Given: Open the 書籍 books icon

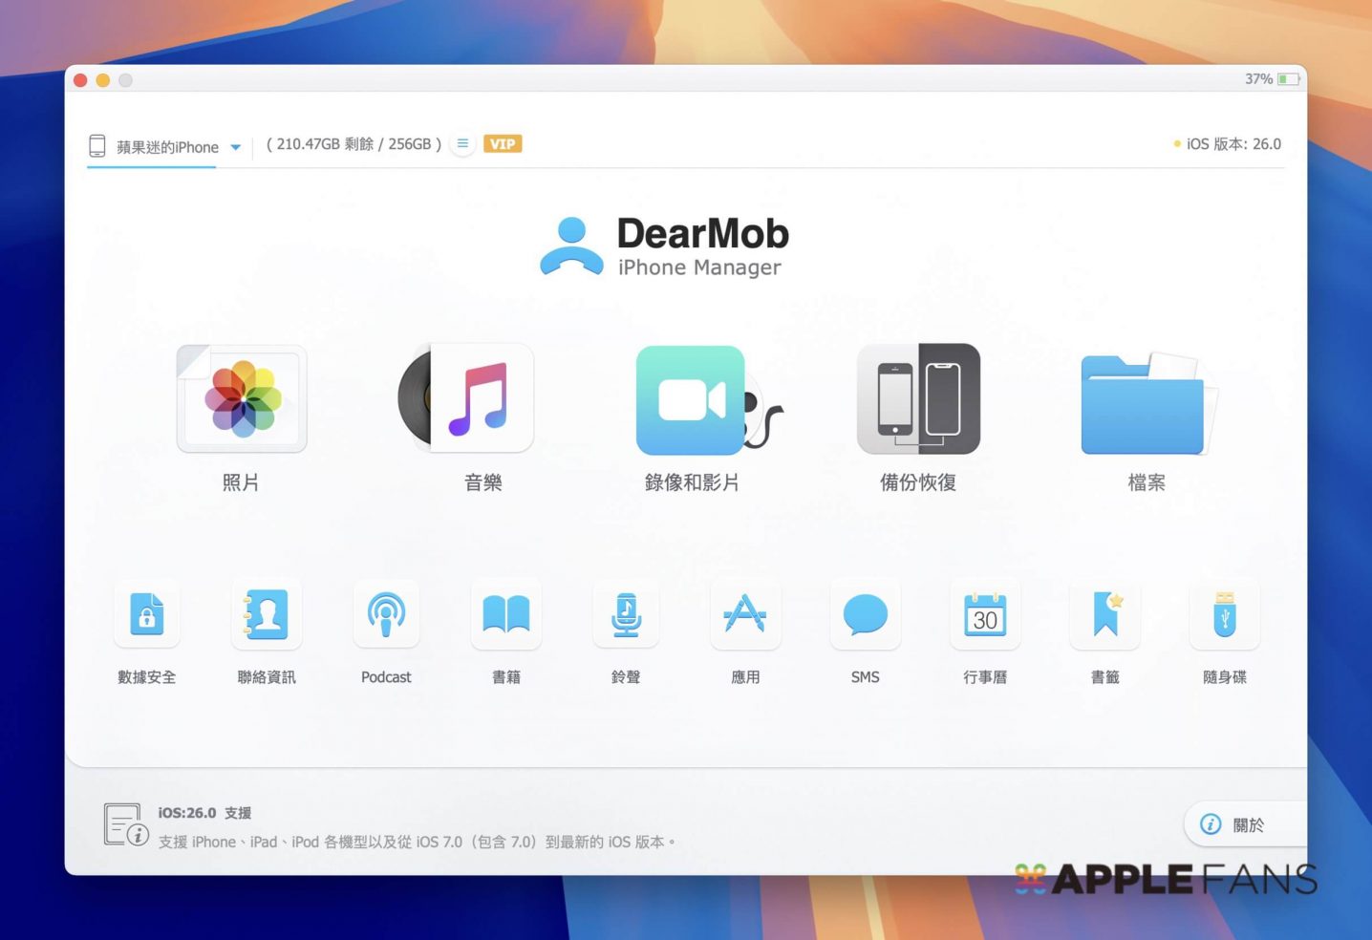Looking at the screenshot, I should (506, 615).
